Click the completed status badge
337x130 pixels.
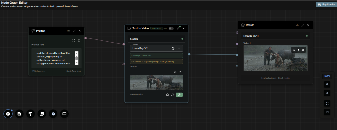click(157, 28)
